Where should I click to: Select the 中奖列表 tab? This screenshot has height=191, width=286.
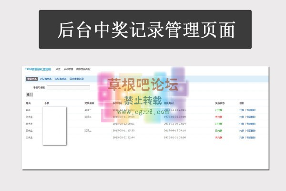click(x=32, y=79)
